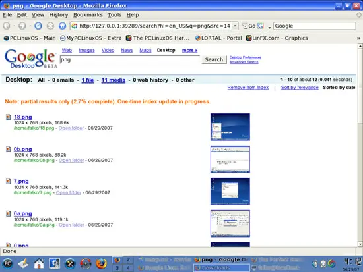Open the Tools menu
The height and width of the screenshot is (272, 363).
click(114, 15)
